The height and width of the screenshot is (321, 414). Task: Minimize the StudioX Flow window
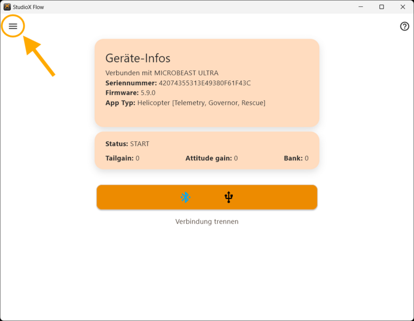tap(361, 7)
